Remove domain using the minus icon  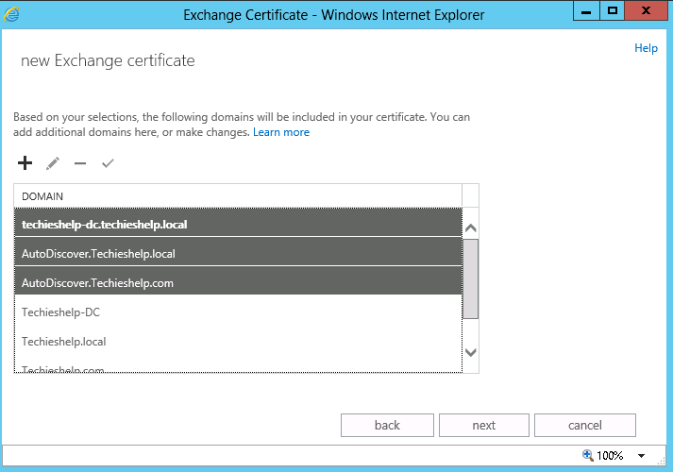80,163
